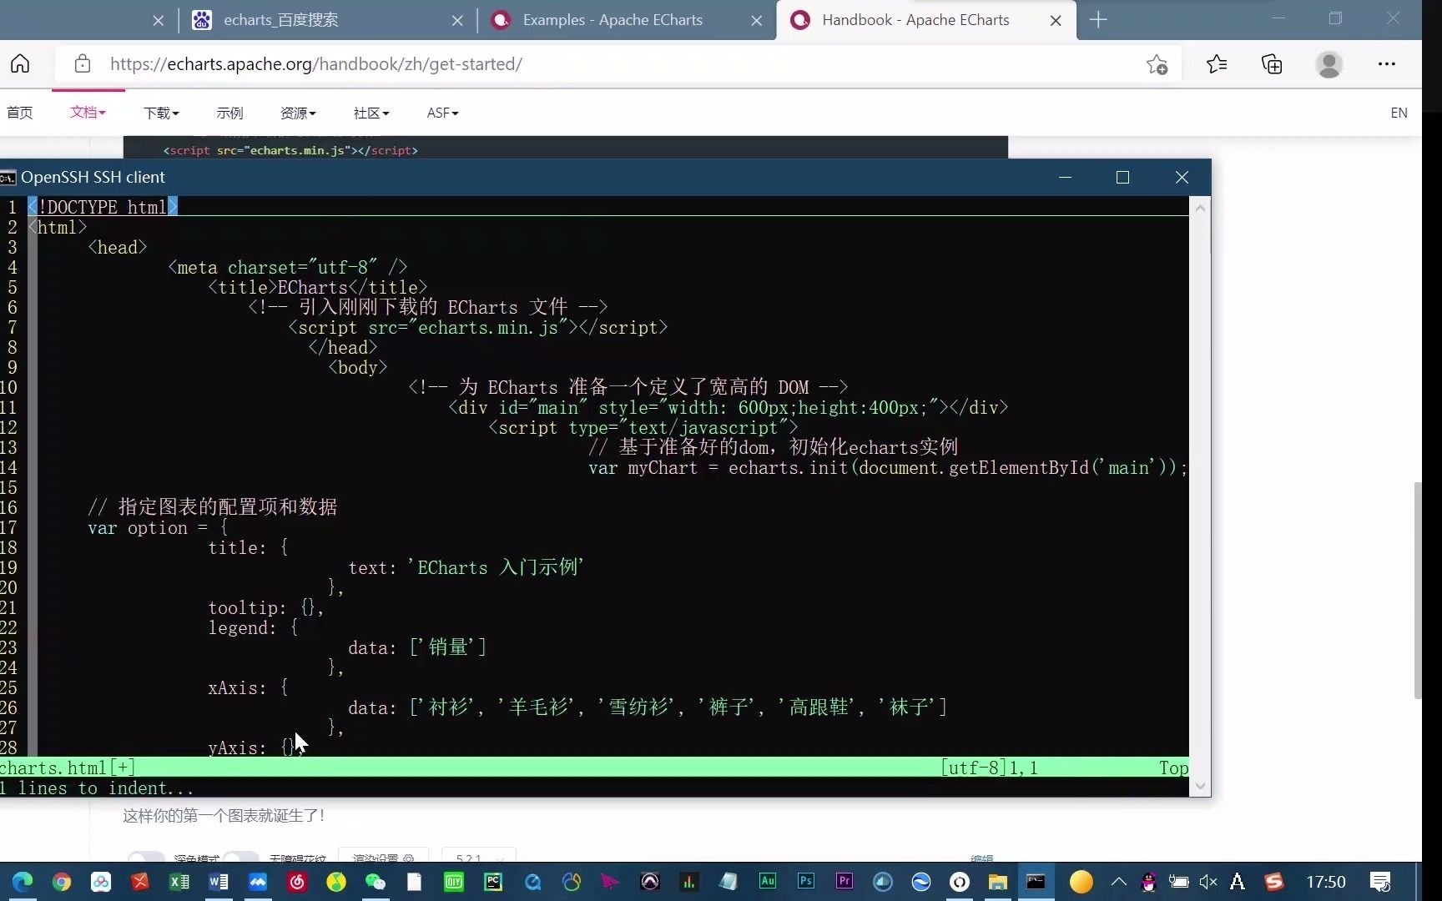
Task: Open WeChat from taskbar
Action: (x=376, y=882)
